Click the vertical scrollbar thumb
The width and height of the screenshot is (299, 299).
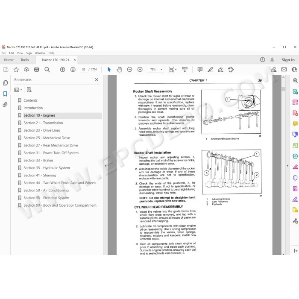click(283, 89)
